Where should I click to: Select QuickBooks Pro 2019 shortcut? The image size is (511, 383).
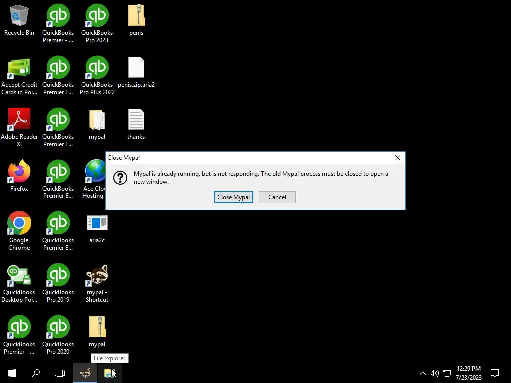pos(58,283)
